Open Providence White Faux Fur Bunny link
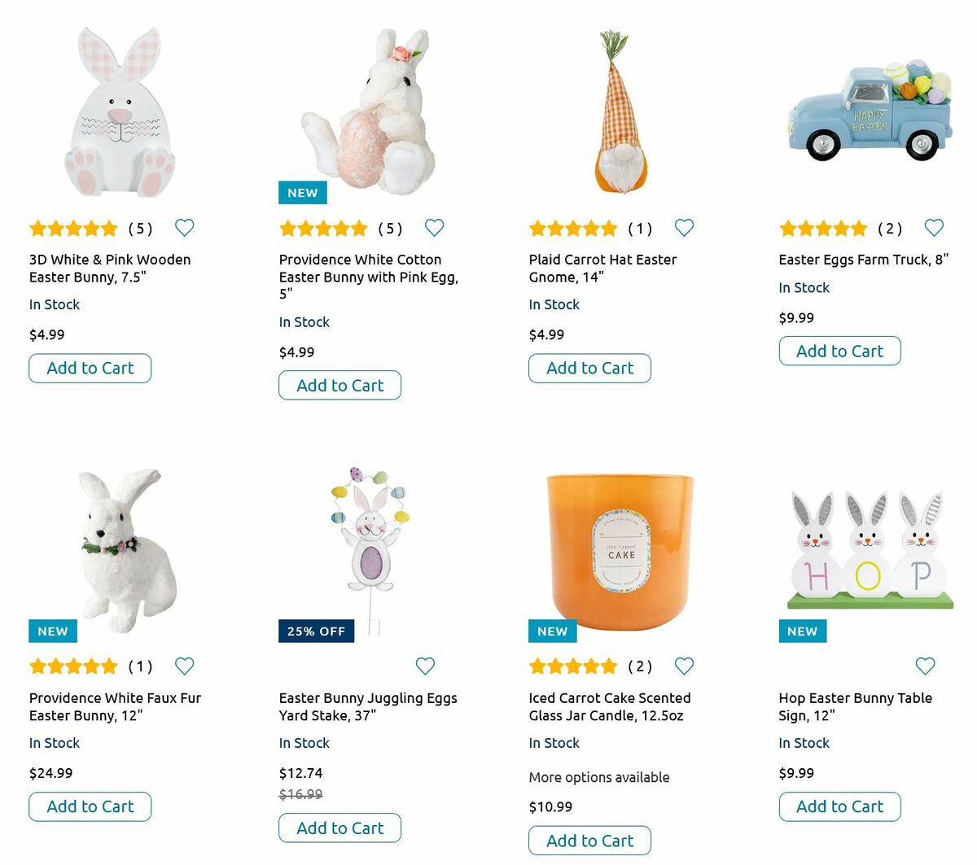This screenshot has width=977, height=865. 115,706
